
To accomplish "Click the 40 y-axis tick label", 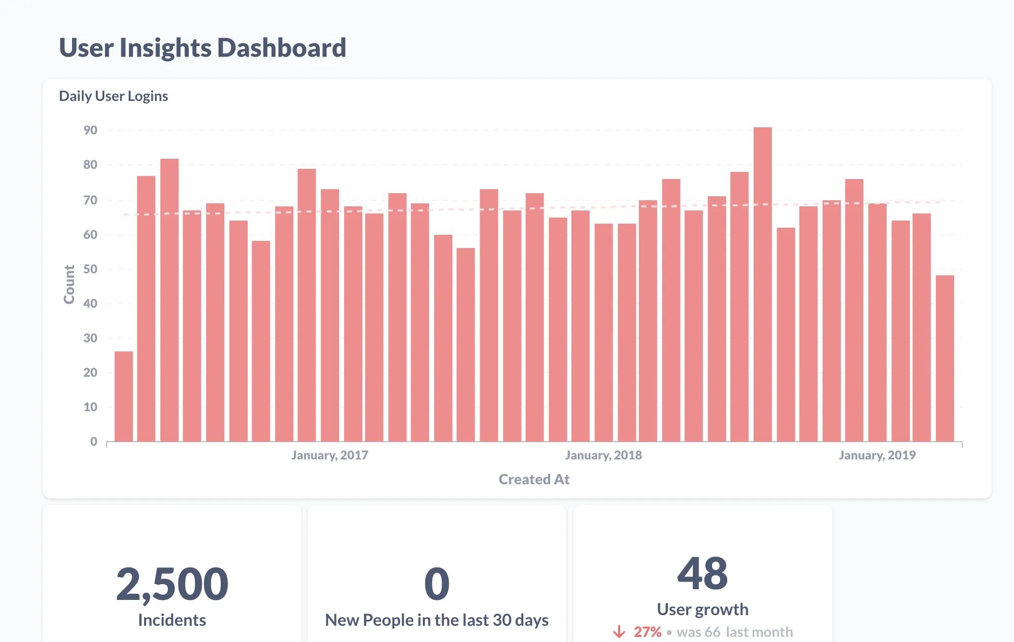I will point(90,304).
